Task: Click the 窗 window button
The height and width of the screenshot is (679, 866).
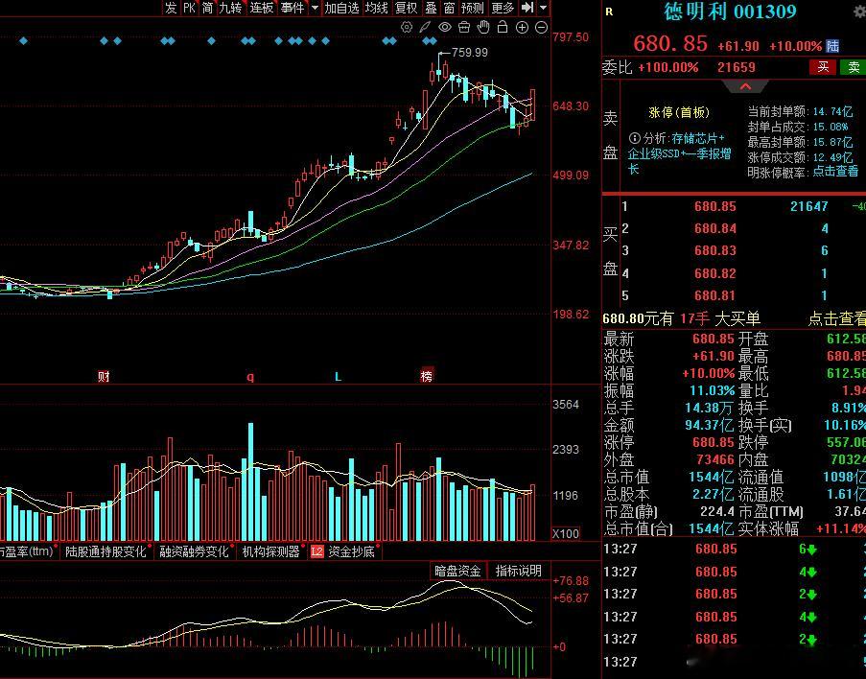Action: click(450, 7)
